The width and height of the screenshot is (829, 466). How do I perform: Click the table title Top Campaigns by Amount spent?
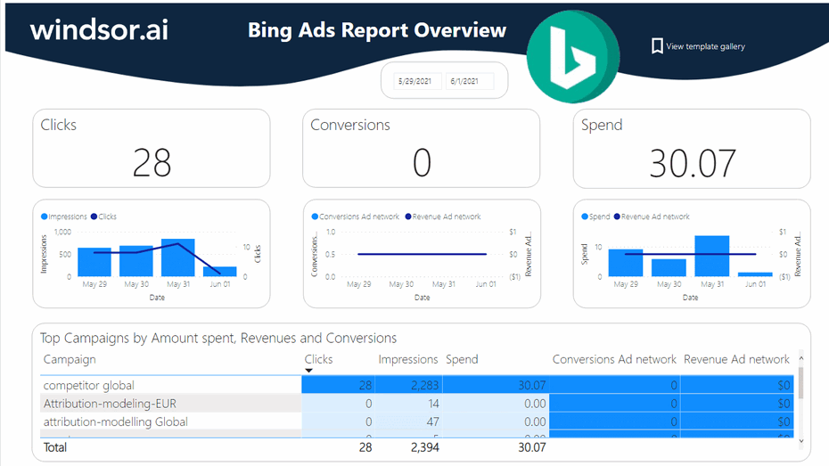click(x=218, y=339)
